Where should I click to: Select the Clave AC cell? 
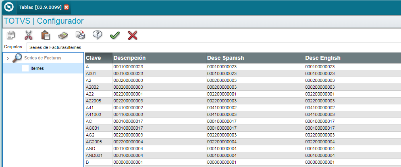pyautogui.click(x=98, y=121)
